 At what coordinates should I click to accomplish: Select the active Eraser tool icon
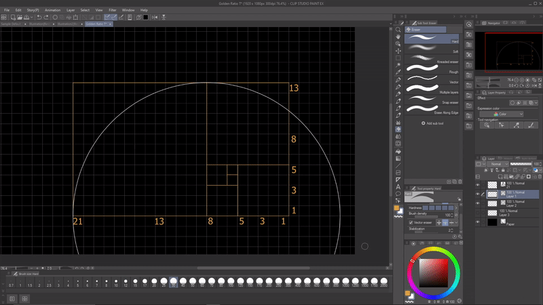398,128
